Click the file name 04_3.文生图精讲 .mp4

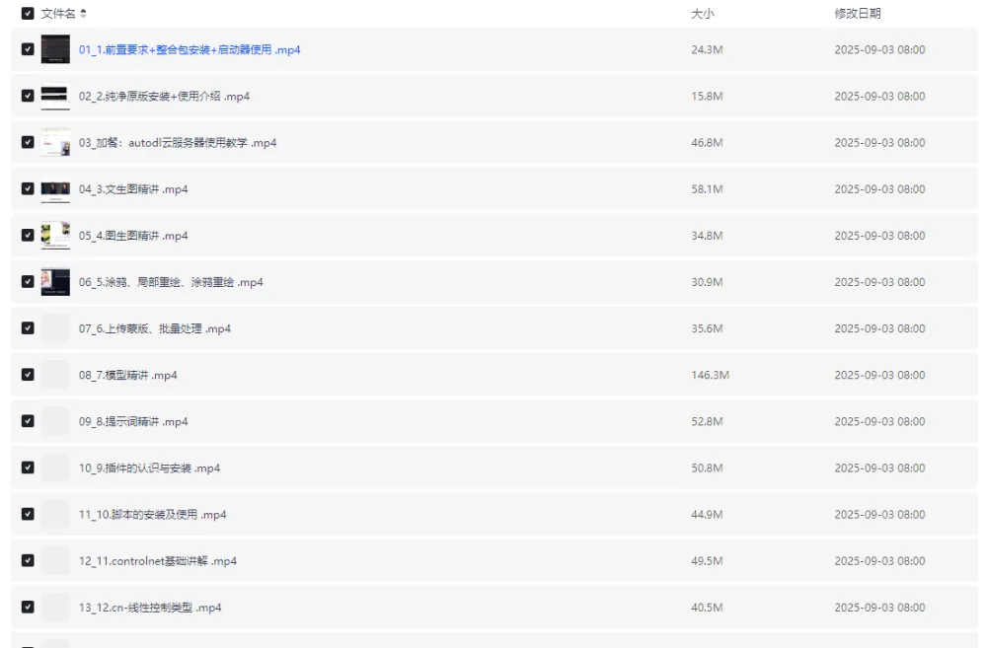click(x=133, y=189)
